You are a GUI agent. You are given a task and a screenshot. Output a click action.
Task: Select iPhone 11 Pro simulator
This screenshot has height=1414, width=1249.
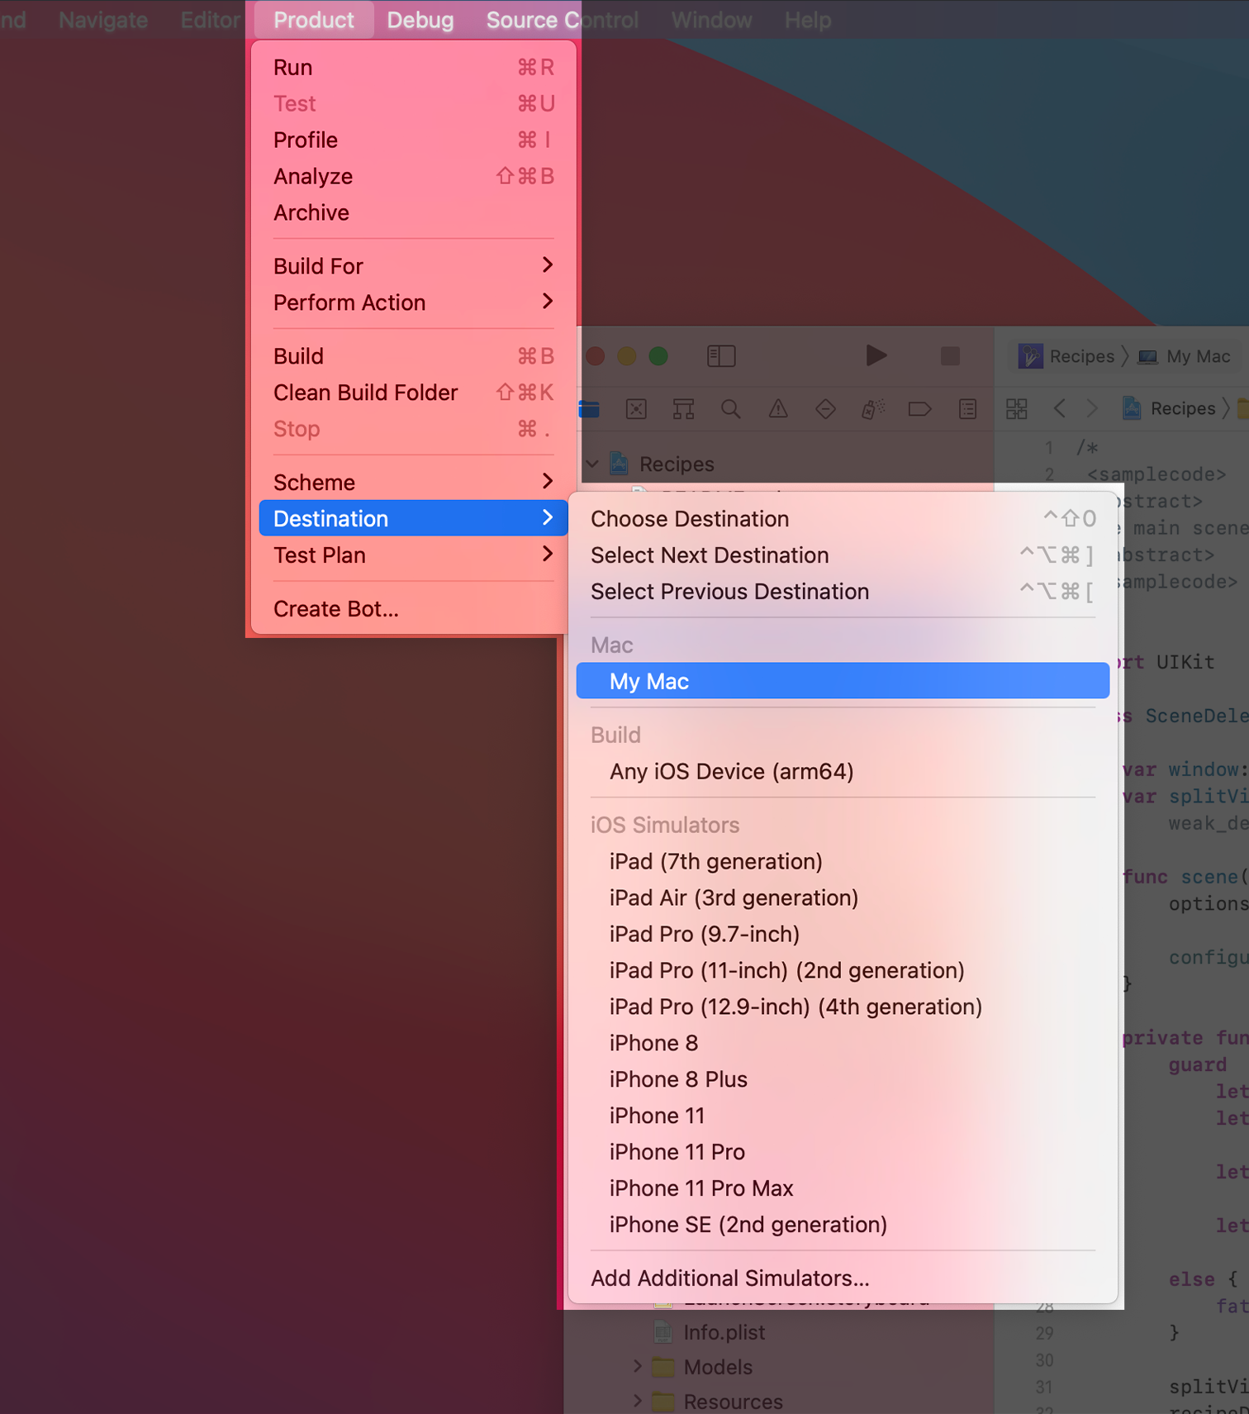click(843, 1153)
